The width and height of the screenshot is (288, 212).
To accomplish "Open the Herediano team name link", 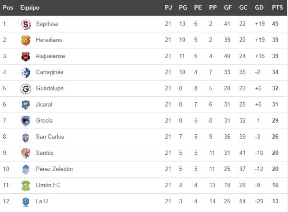I will tap(48, 40).
